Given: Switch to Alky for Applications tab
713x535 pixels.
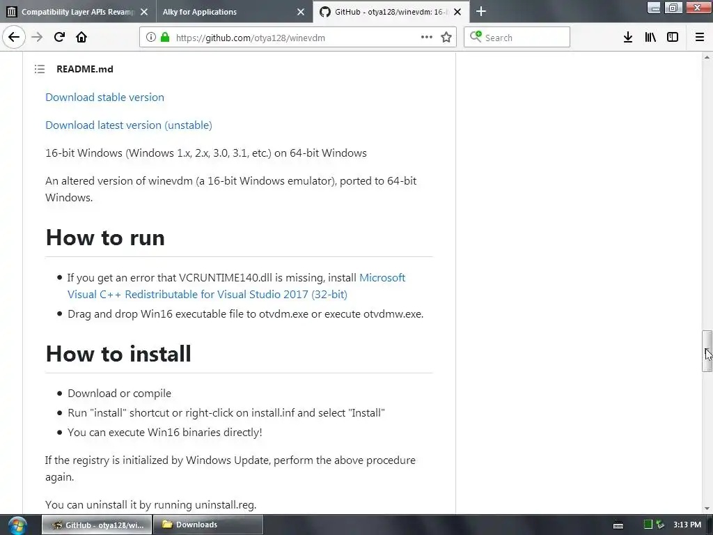Looking at the screenshot, I should (234, 12).
